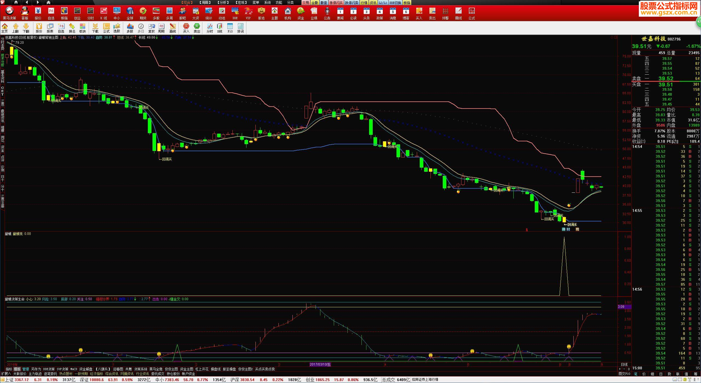Open the 公告 announcements microphone icon
Viewport: 701px width, 383px height.
pos(327,13)
